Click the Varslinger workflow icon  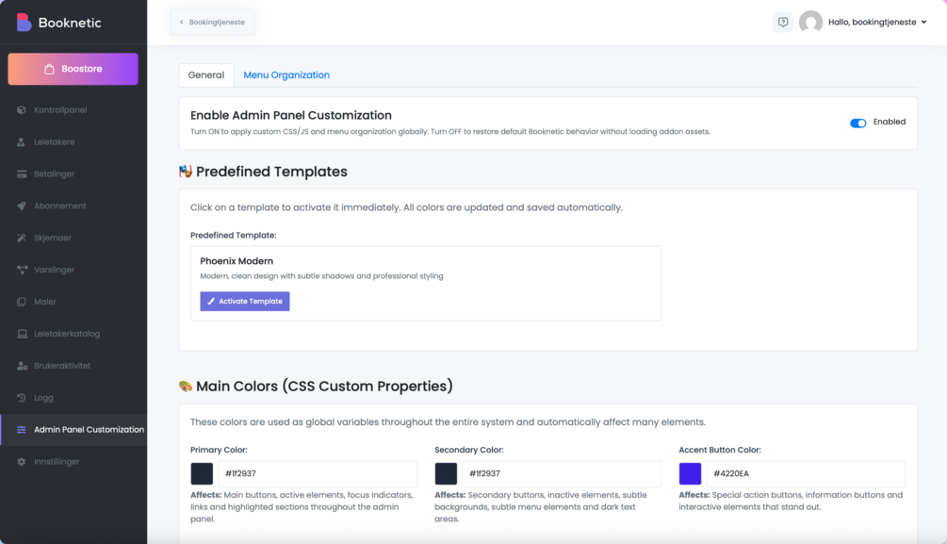[22, 270]
